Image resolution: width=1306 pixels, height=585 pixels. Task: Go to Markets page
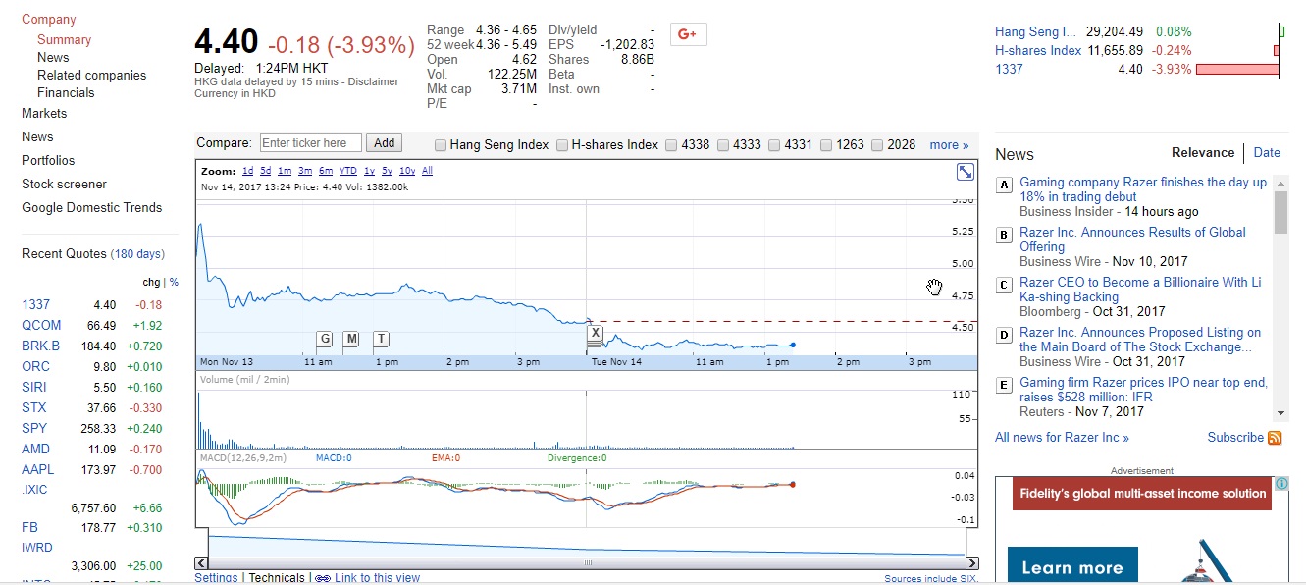pyautogui.click(x=44, y=113)
